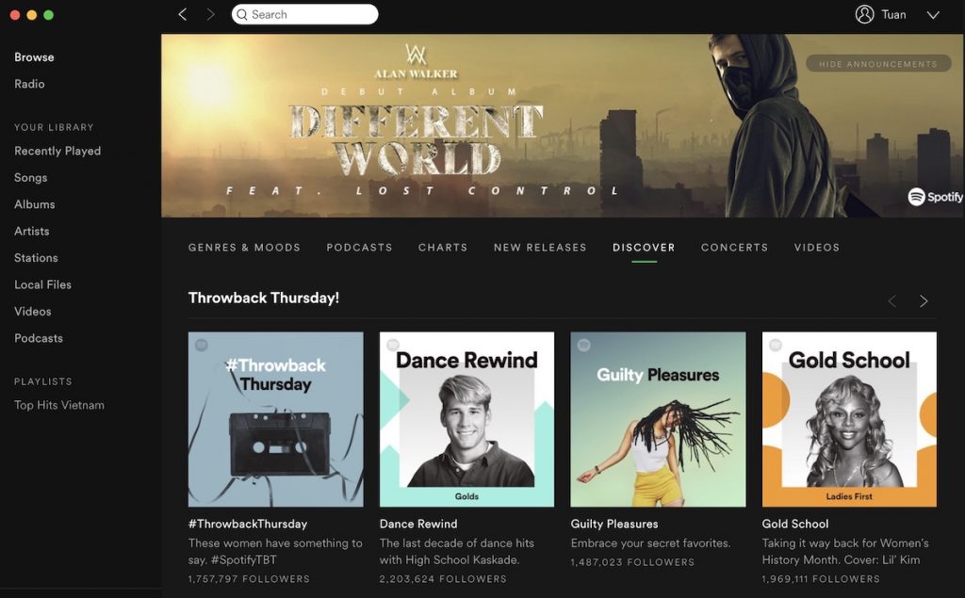The width and height of the screenshot is (965, 598).
Task: Click the back navigation arrow
Action: [x=183, y=14]
